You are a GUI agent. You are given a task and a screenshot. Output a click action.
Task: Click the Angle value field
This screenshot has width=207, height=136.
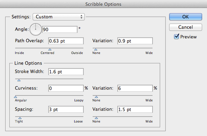tap(60, 29)
